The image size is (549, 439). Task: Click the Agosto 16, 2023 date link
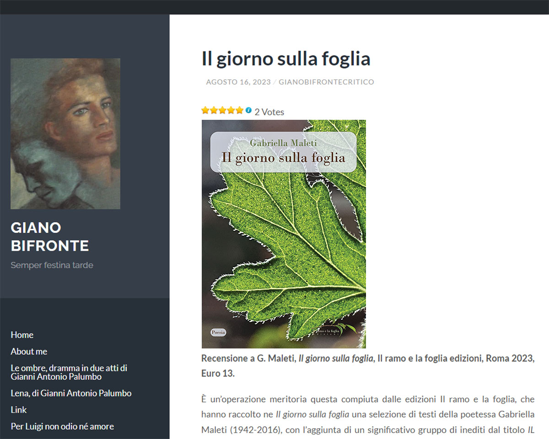point(238,82)
